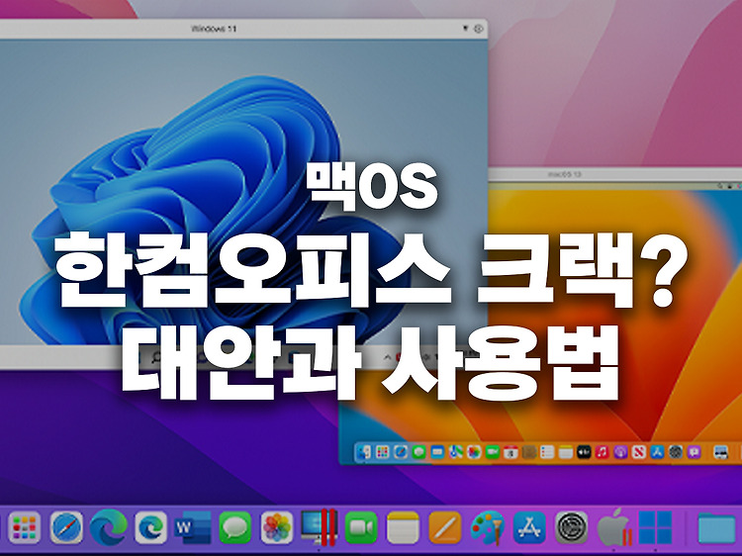This screenshot has height=556, width=742.
Task: Open the Edge icon next to Safari
Action: point(109,527)
